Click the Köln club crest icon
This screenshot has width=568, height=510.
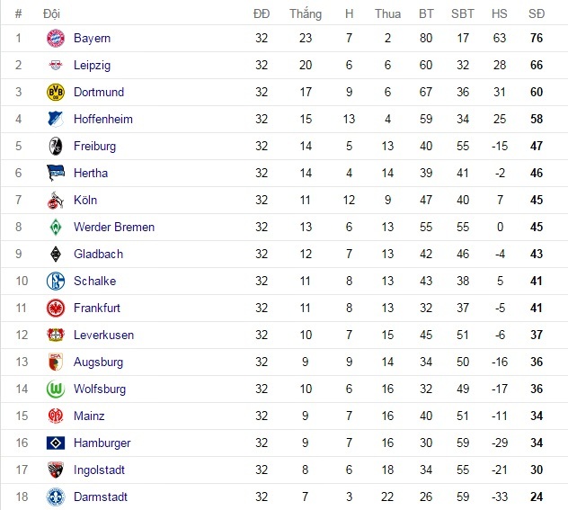click(x=56, y=201)
